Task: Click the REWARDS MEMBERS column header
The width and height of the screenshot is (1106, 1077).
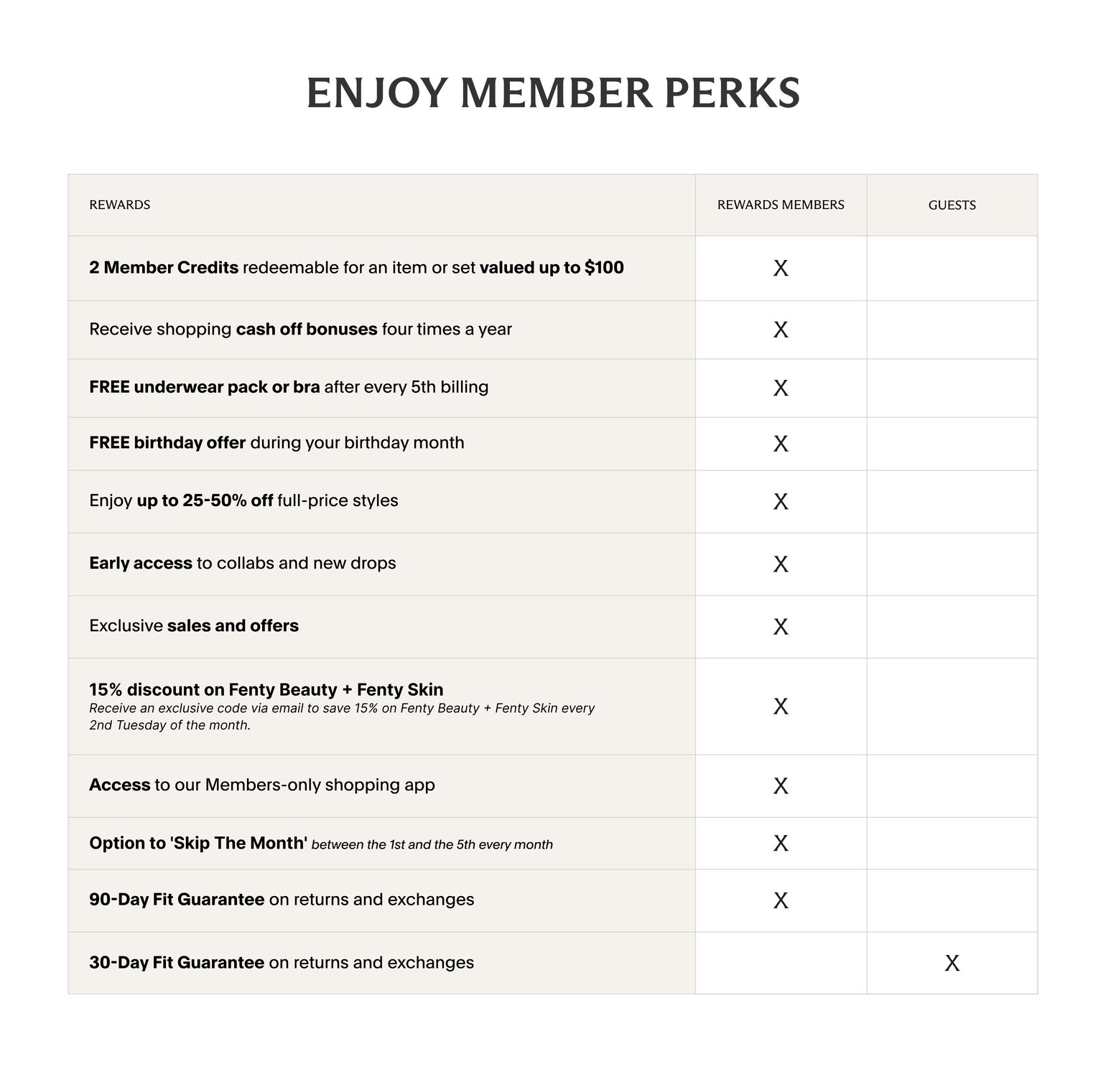Action: [781, 205]
